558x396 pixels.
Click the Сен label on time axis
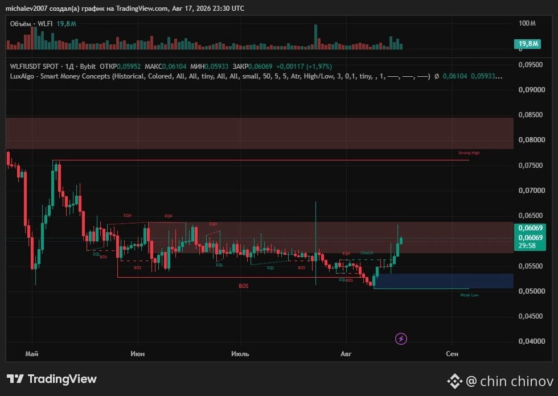coord(452,354)
